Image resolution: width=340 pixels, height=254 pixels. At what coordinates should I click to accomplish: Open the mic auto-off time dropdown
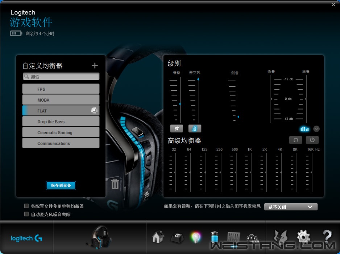291,207
